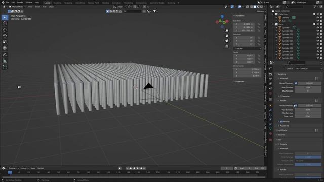This screenshot has width=324, height=182.
Task: Switch to the Shading workspace tab
Action: (105, 3)
